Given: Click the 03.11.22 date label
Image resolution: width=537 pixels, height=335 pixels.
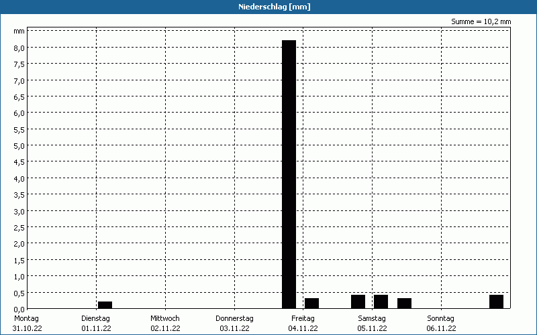Looking at the screenshot, I should point(234,328).
